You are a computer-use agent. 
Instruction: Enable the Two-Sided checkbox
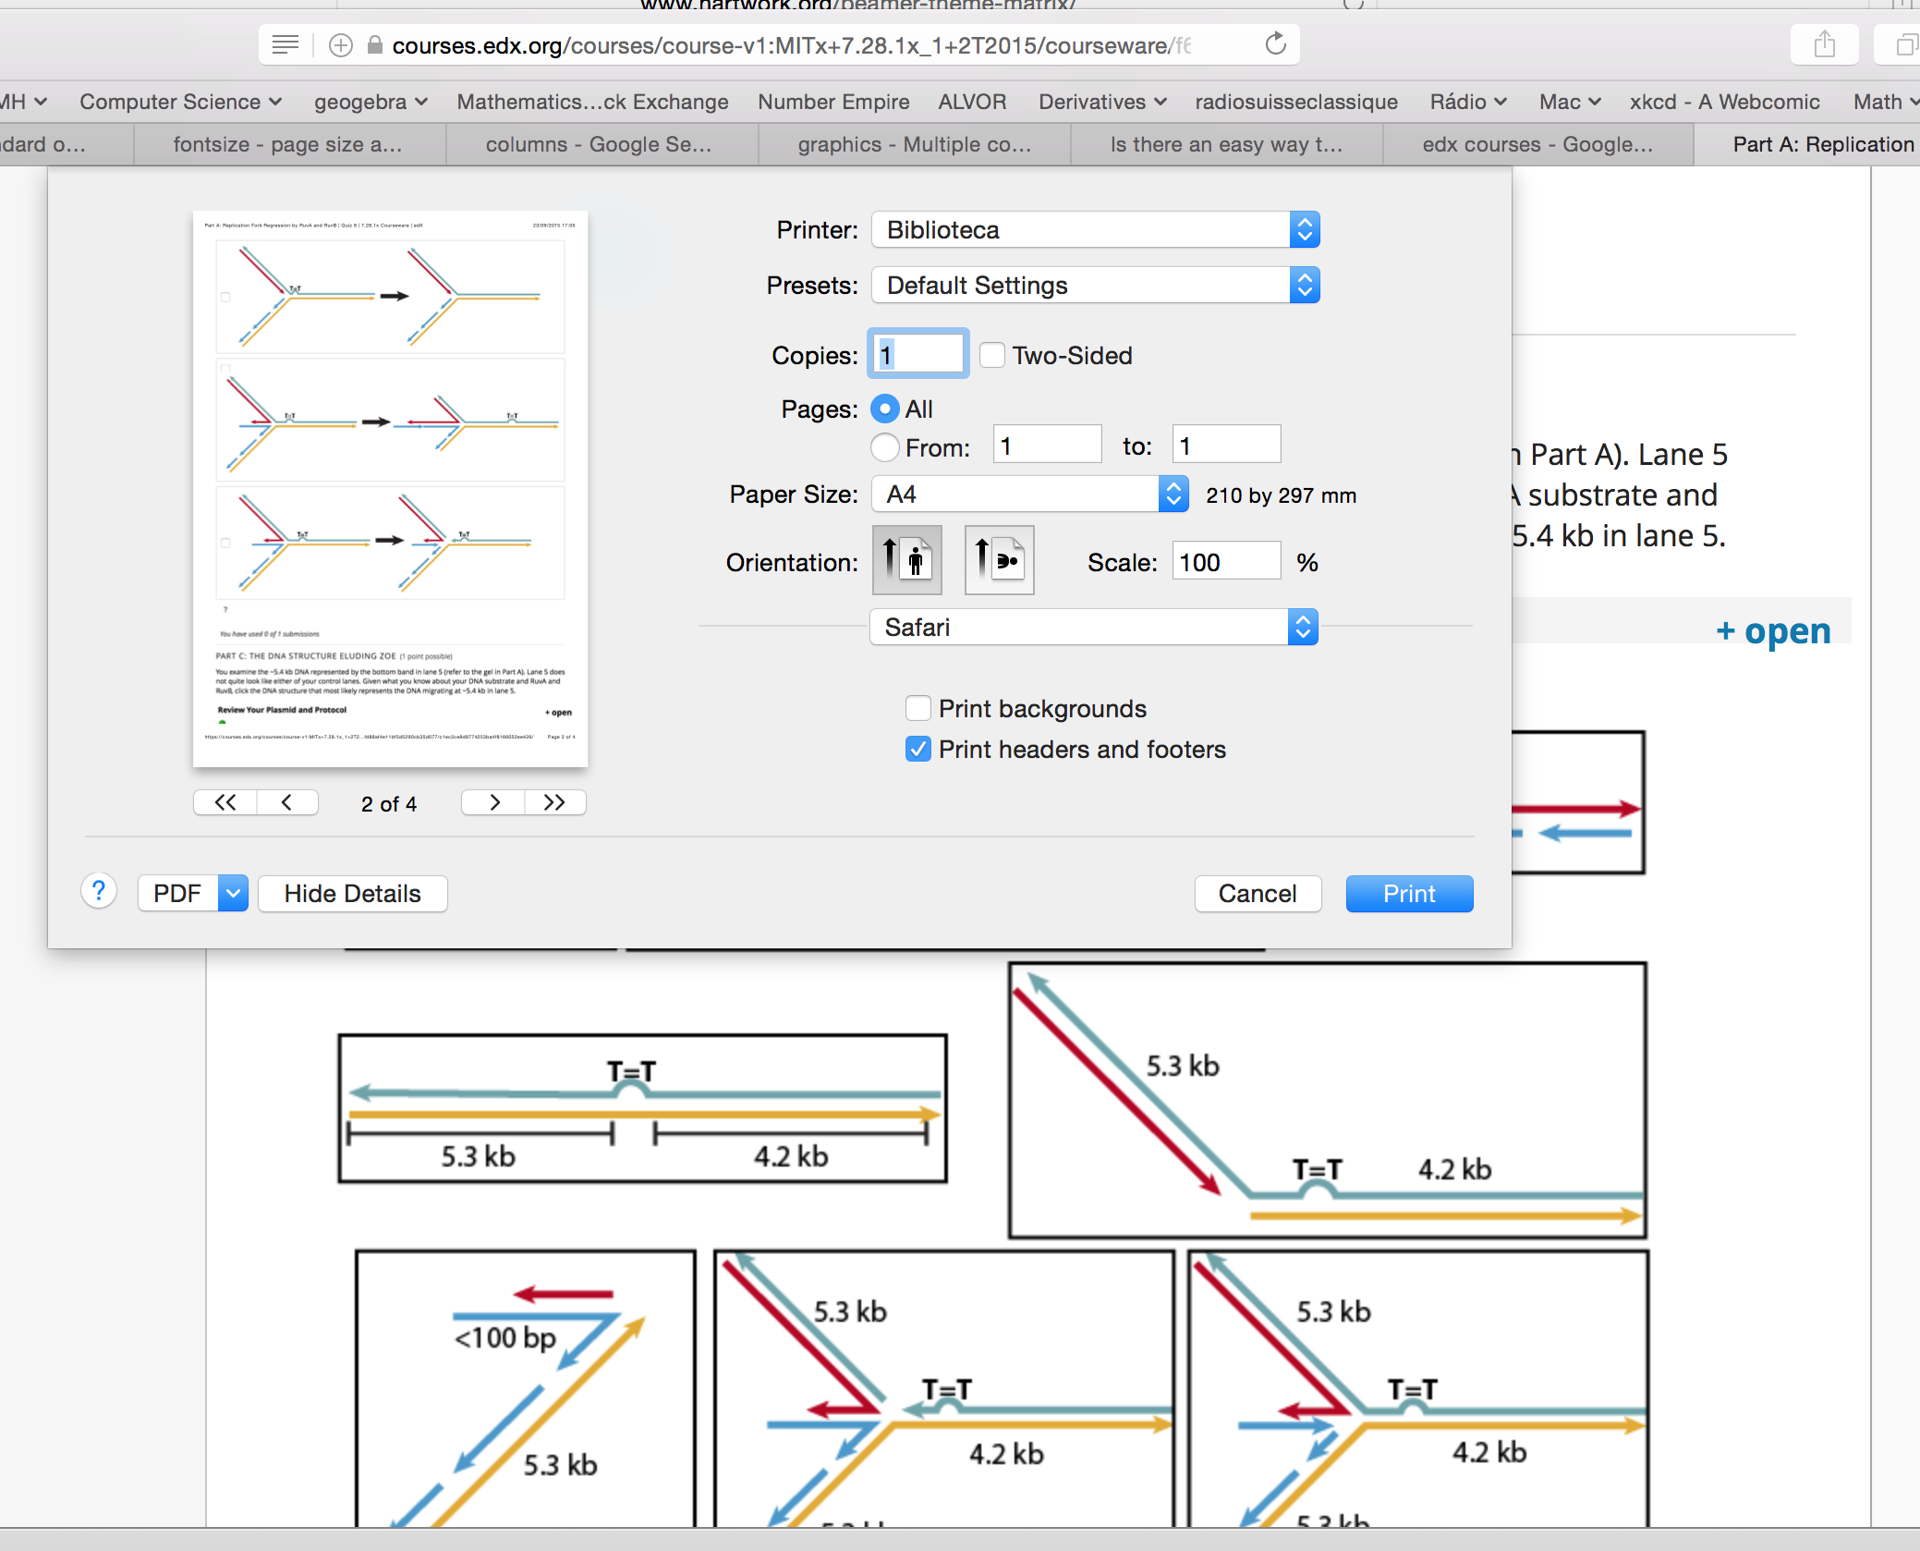click(992, 355)
